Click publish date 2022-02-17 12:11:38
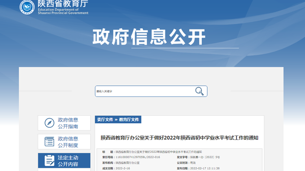 [x=205, y=168]
